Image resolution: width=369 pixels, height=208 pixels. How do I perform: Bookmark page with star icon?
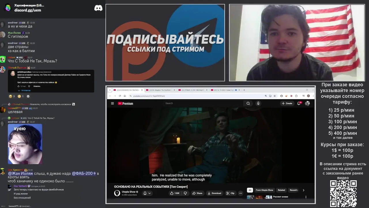point(274,96)
